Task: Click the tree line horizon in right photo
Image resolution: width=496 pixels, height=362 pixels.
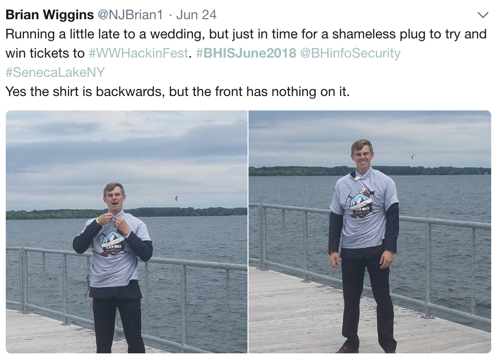Action: (x=370, y=171)
